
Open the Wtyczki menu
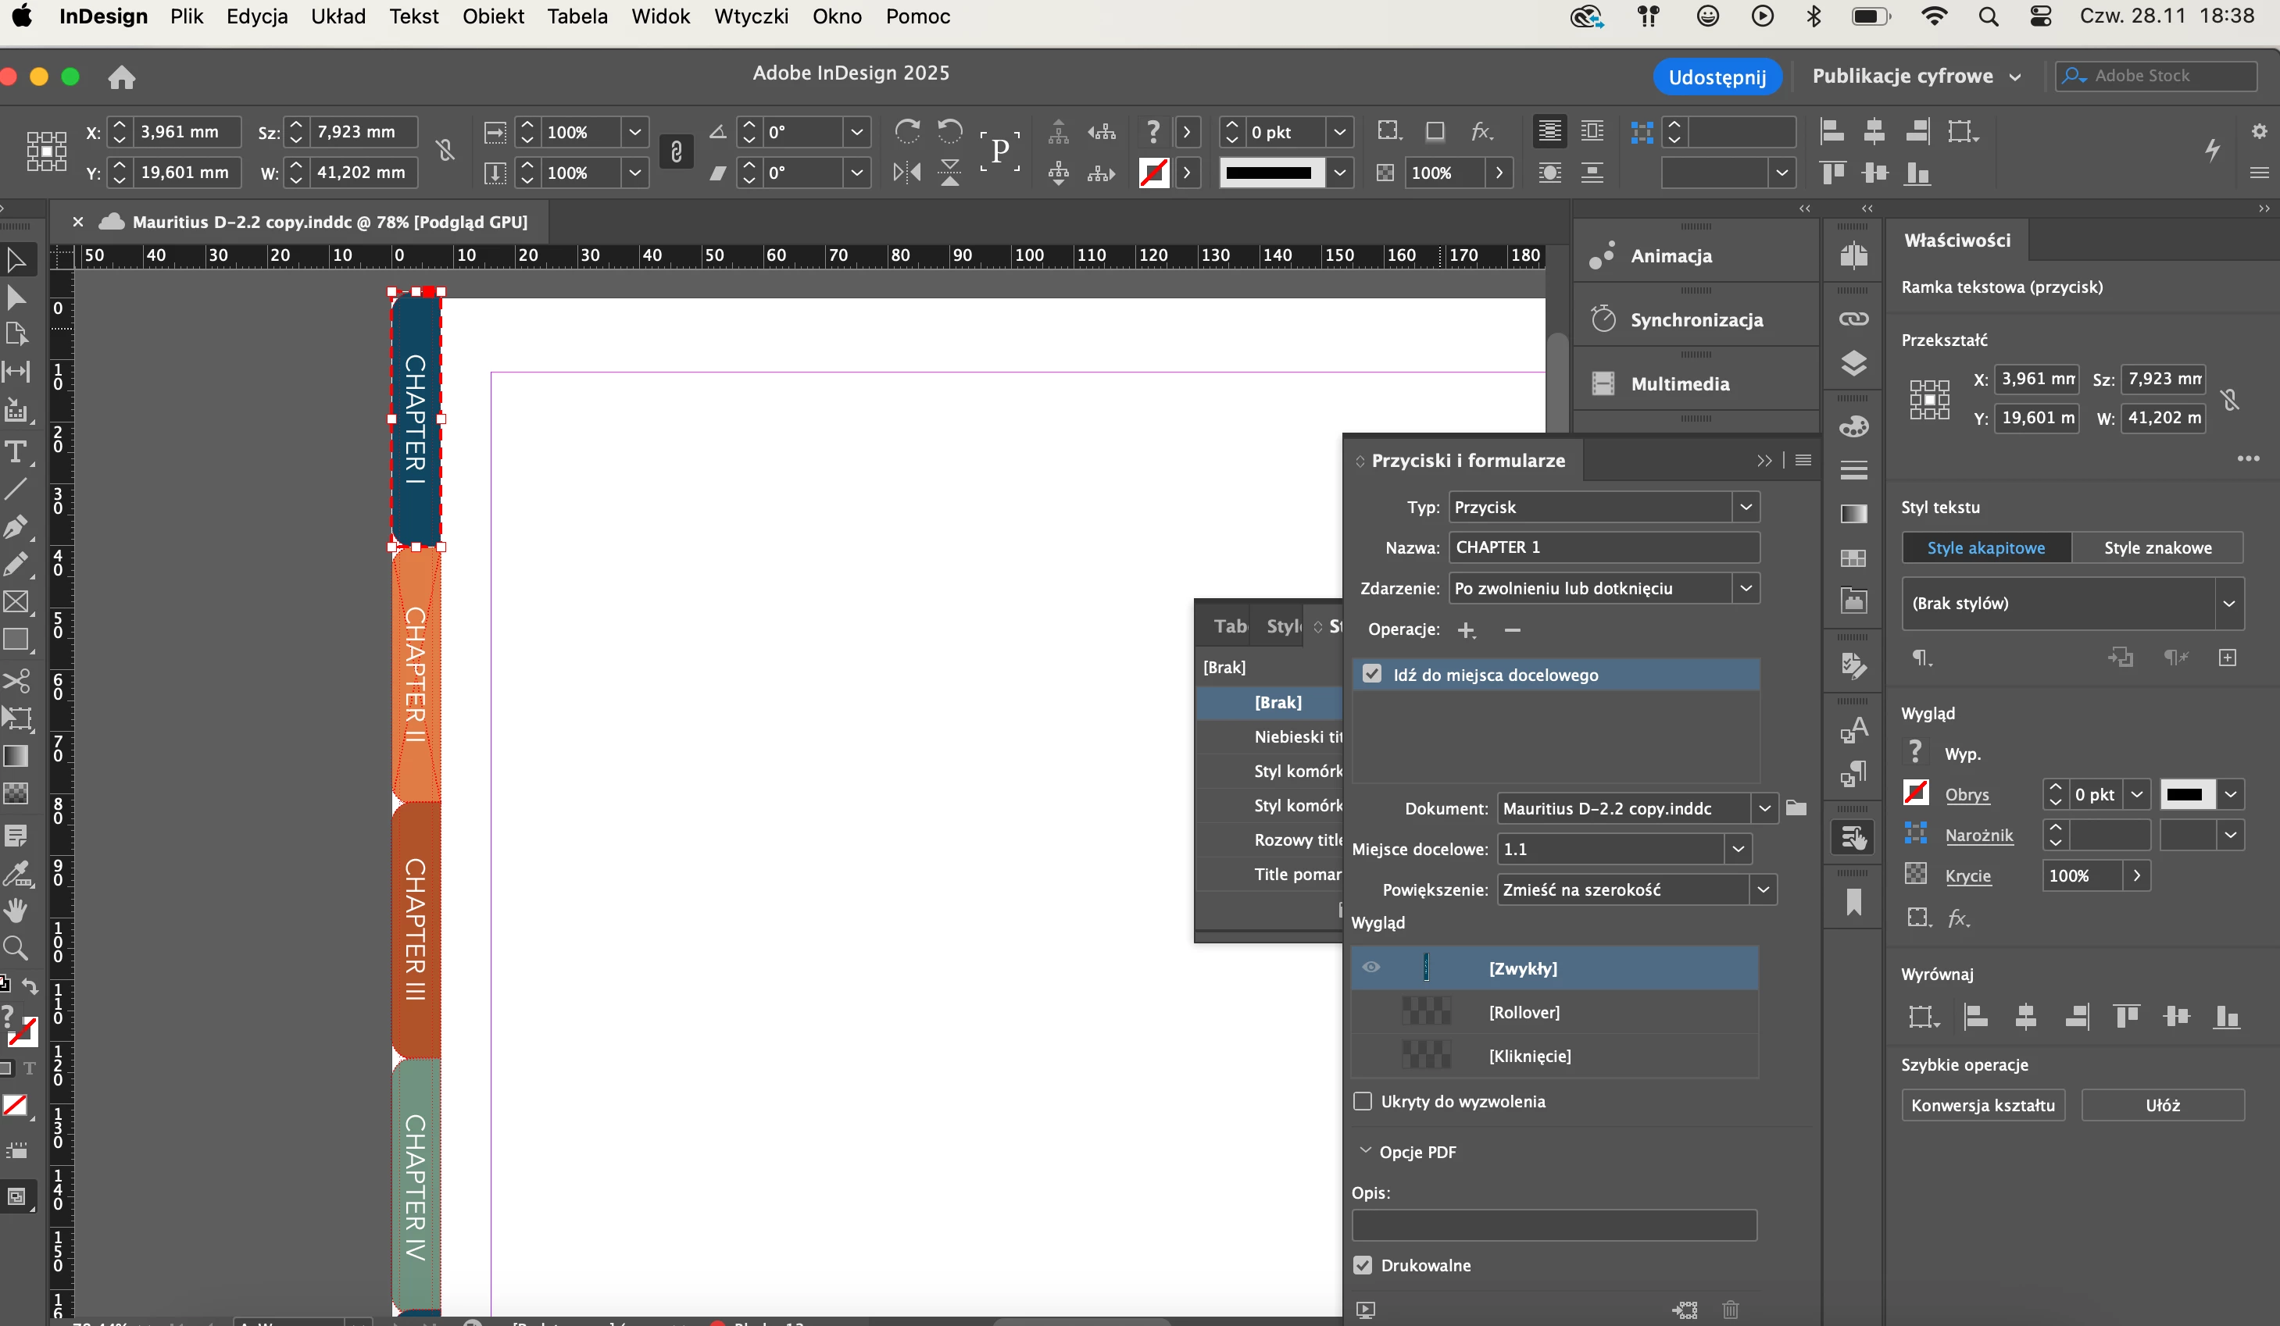(750, 16)
